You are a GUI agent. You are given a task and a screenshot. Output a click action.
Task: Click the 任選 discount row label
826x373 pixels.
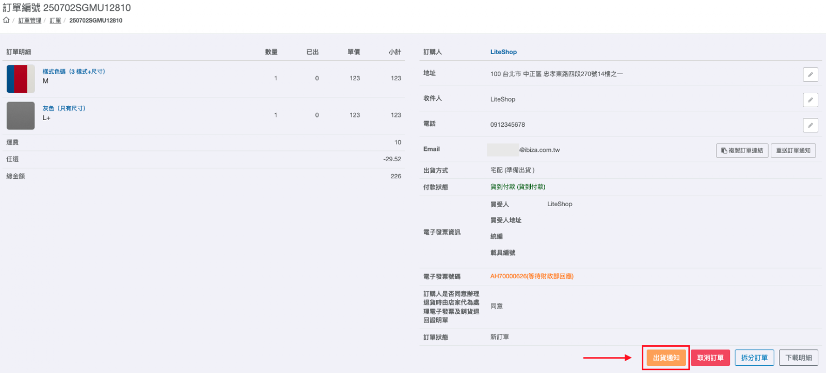(x=12, y=159)
